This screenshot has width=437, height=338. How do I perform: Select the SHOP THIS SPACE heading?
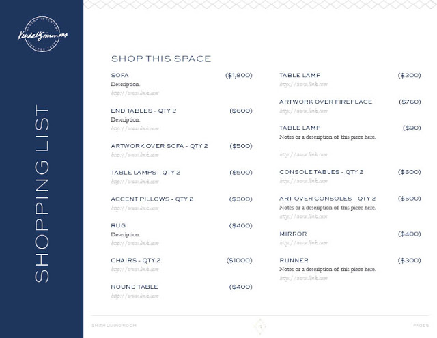(160, 59)
